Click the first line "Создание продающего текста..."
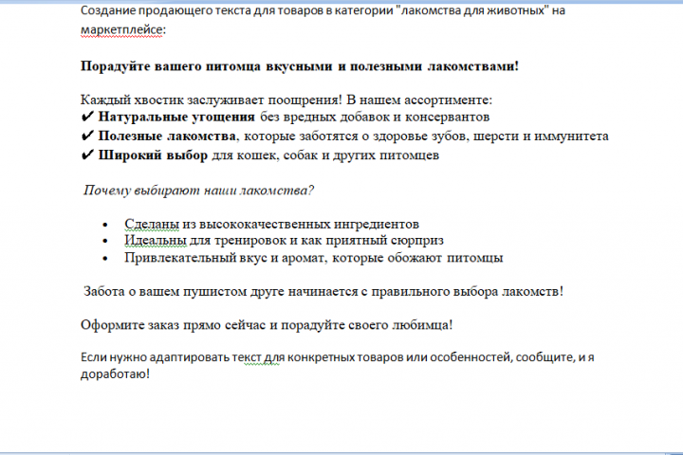Viewport: 683px width, 455px height. coord(323,10)
